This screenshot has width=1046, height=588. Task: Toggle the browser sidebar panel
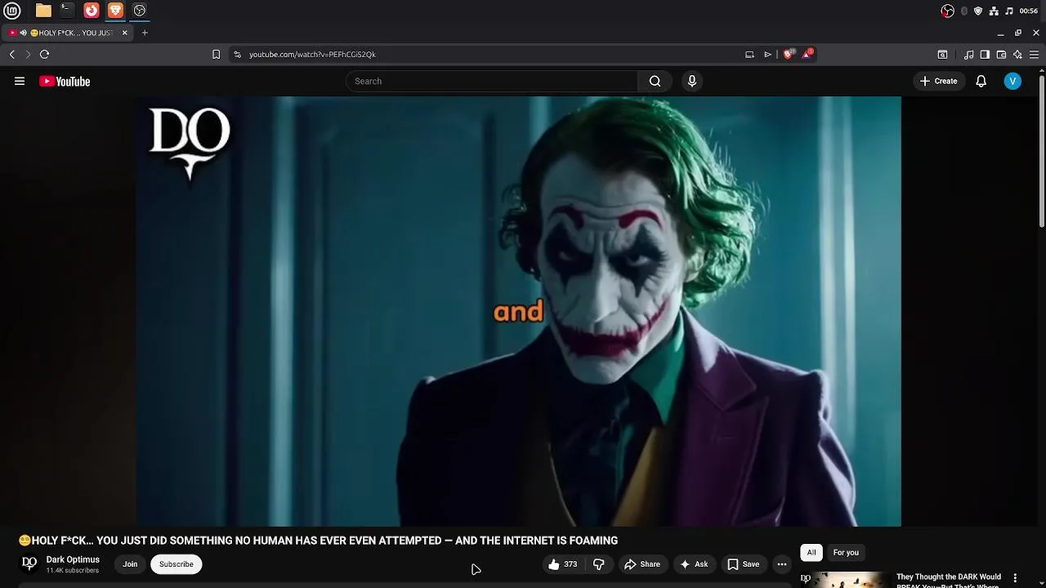coord(985,55)
